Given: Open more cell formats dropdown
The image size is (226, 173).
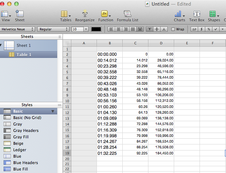Looking at the screenshot, I should coord(222,29).
